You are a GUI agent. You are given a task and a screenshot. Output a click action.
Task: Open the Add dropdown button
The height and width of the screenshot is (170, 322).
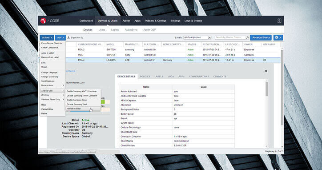point(60,38)
